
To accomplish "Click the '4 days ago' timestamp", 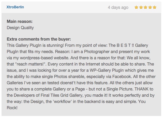I will [x=118, y=8].
